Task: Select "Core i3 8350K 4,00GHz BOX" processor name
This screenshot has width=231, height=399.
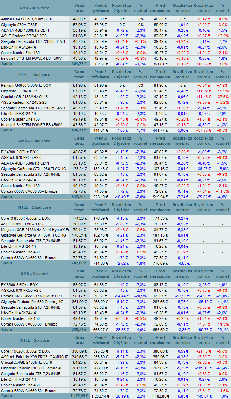Action: (25, 218)
